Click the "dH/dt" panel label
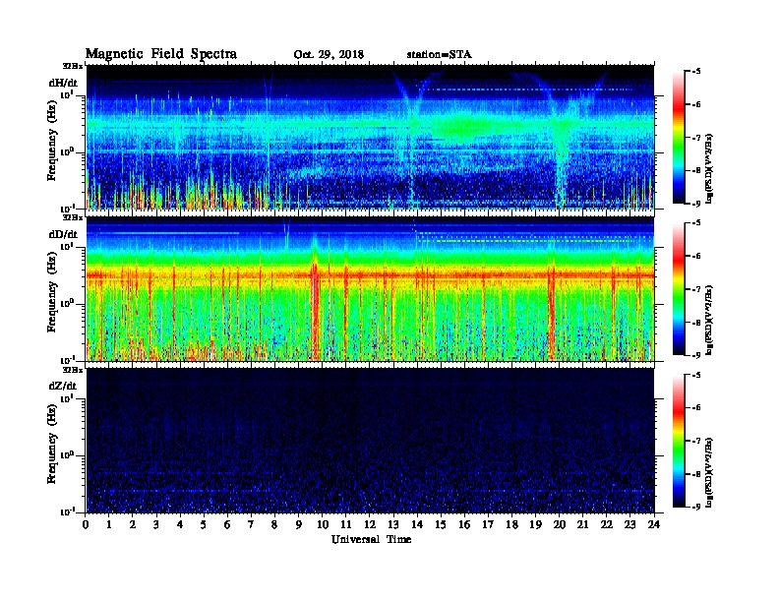This screenshot has width=779, height=602. (63, 83)
